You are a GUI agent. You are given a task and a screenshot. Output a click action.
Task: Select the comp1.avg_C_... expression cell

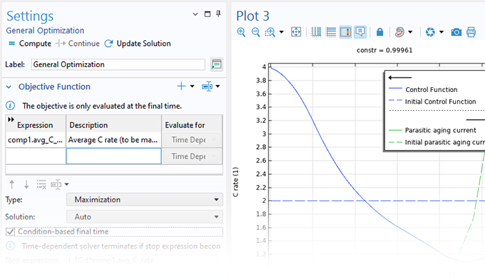35,140
